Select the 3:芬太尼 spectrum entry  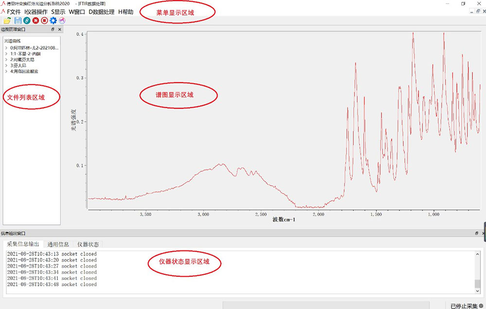point(18,65)
